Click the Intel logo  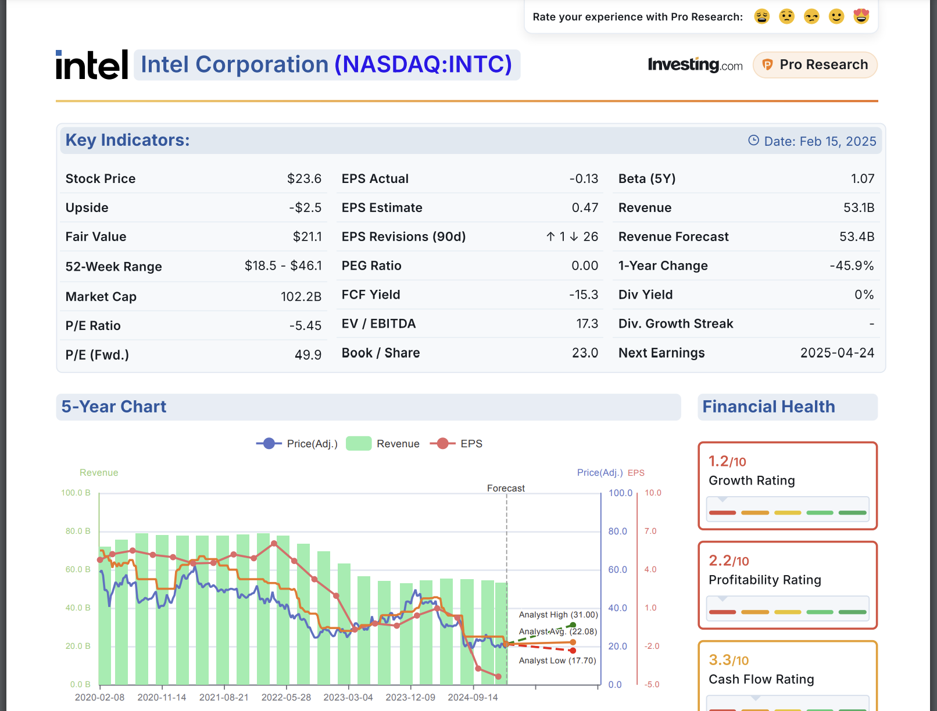tap(92, 64)
